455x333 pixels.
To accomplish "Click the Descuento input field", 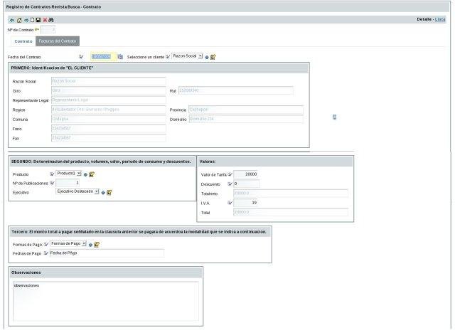I will pos(247,184).
